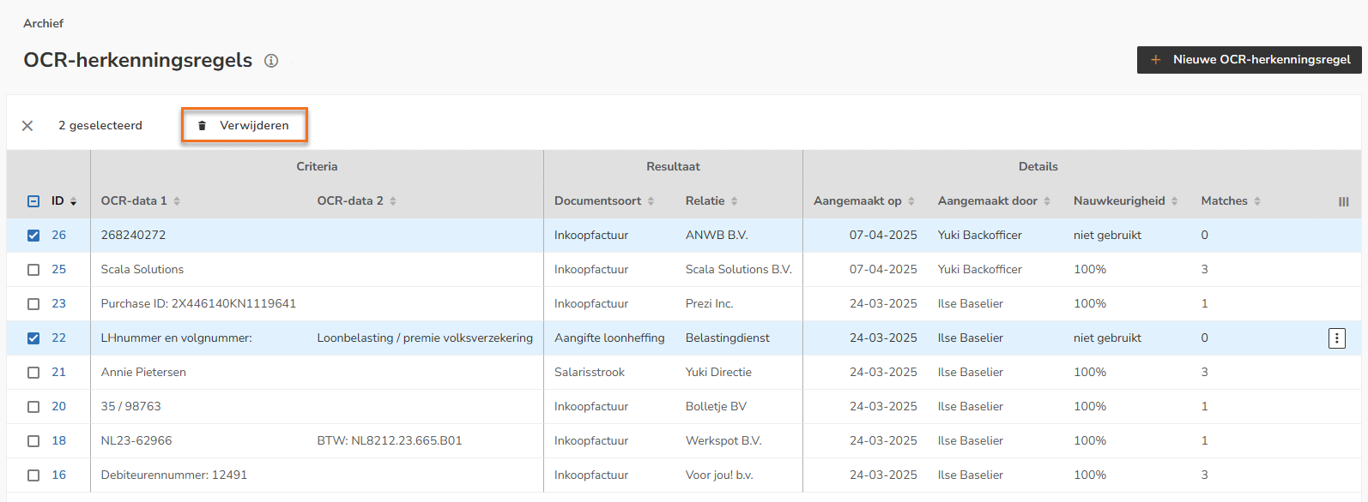Click Nieuwe OCR-herkenningsregel button

[x=1249, y=60]
